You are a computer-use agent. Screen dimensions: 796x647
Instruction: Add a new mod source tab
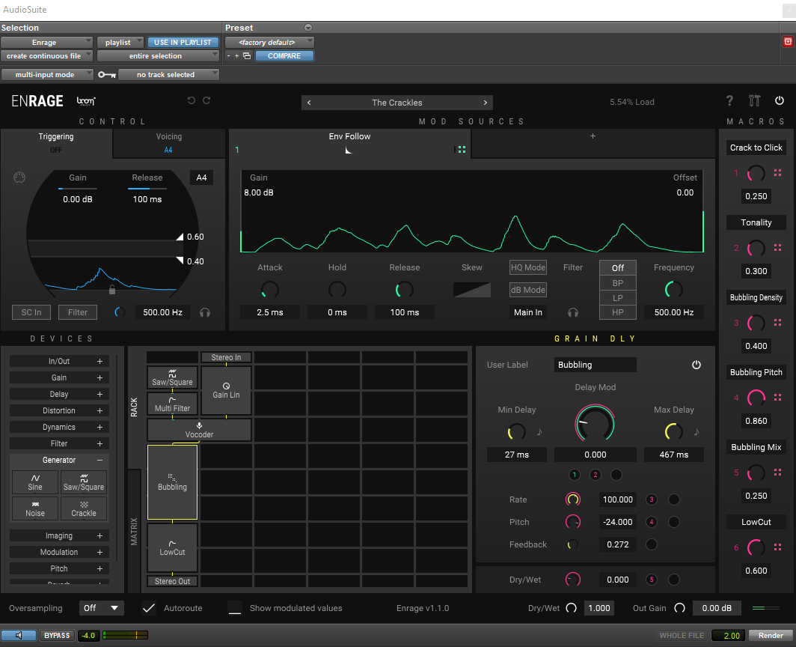pos(593,136)
